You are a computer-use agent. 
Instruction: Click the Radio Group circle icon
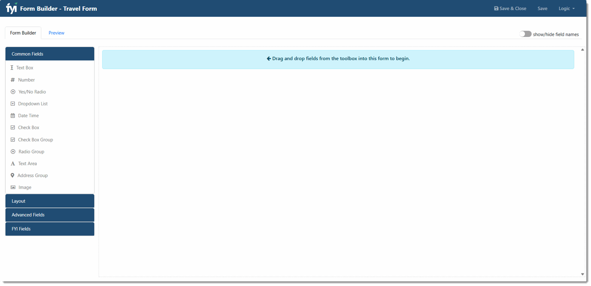click(13, 152)
